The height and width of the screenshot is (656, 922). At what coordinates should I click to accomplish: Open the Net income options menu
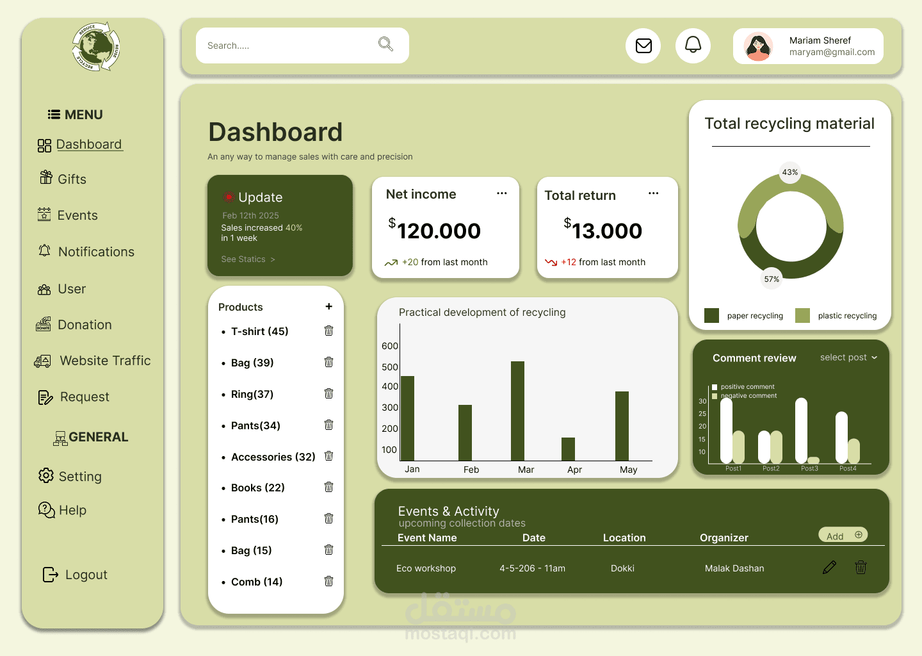[501, 193]
